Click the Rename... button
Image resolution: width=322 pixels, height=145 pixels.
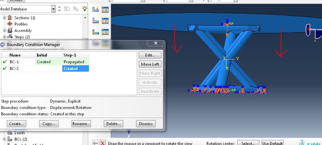(81, 124)
